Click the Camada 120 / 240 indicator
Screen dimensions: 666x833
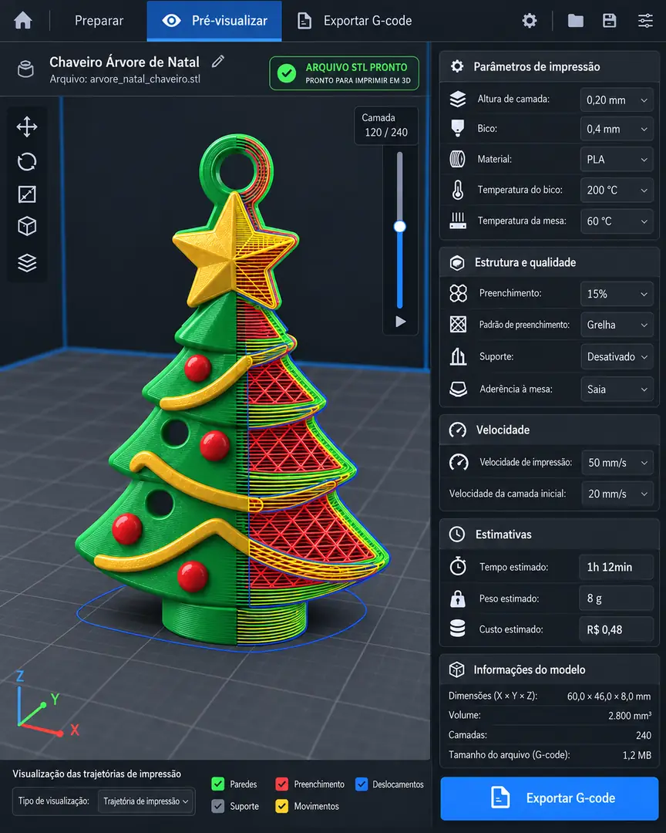pos(386,126)
